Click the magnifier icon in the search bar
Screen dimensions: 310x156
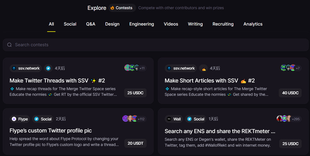tap(9, 45)
